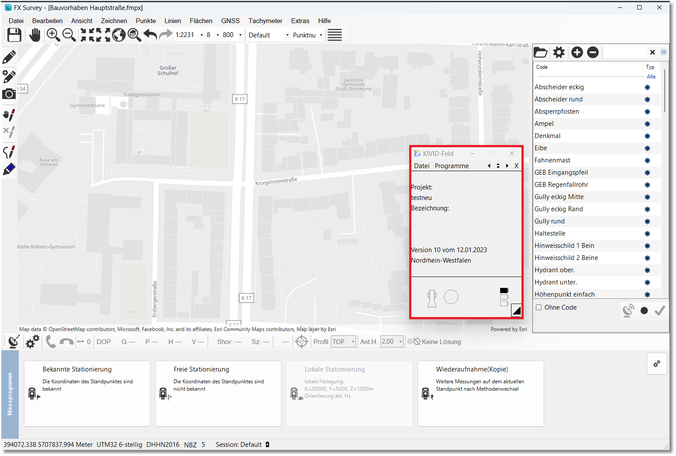Select the pan hand tool
This screenshot has height=456, width=676.
35,35
